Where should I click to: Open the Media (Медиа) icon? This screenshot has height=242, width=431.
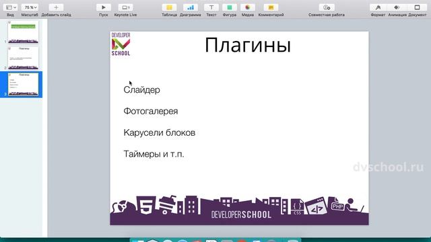tap(248, 7)
